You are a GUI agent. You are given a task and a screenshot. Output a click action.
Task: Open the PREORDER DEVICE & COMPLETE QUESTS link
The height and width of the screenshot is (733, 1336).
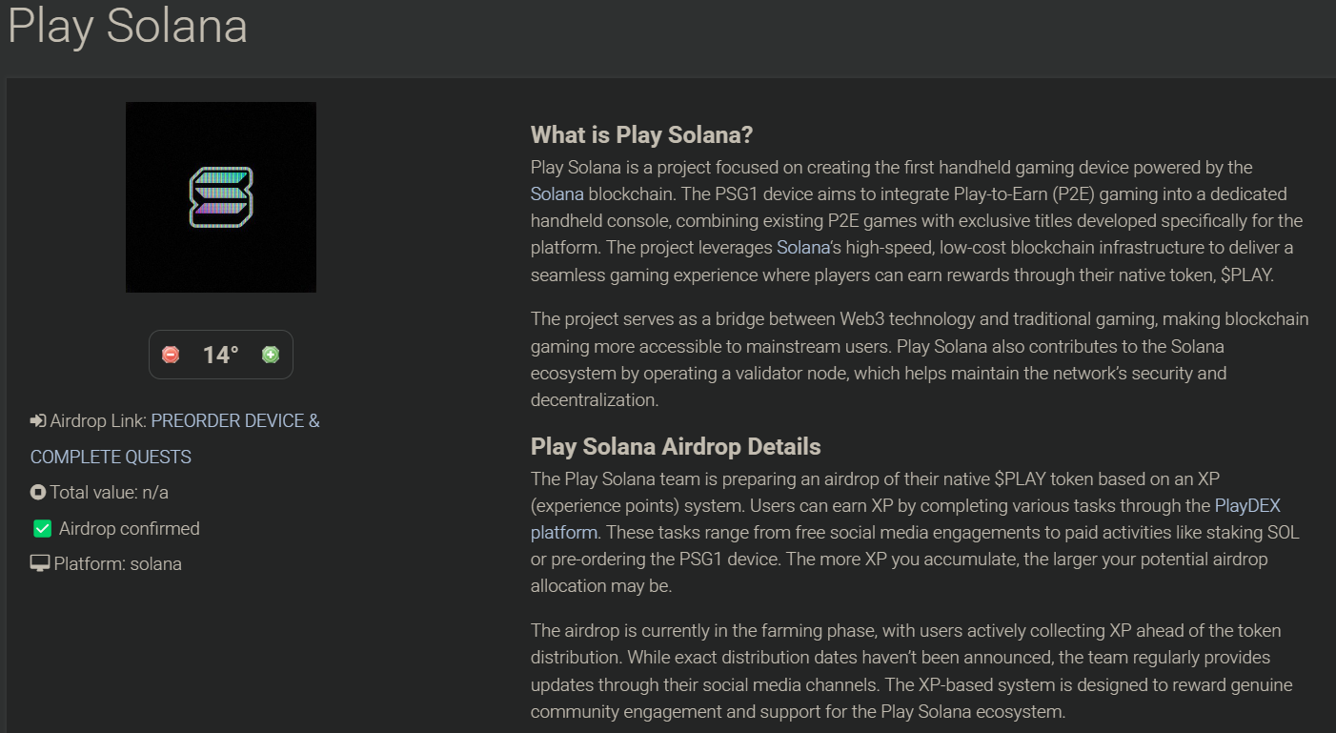point(175,438)
